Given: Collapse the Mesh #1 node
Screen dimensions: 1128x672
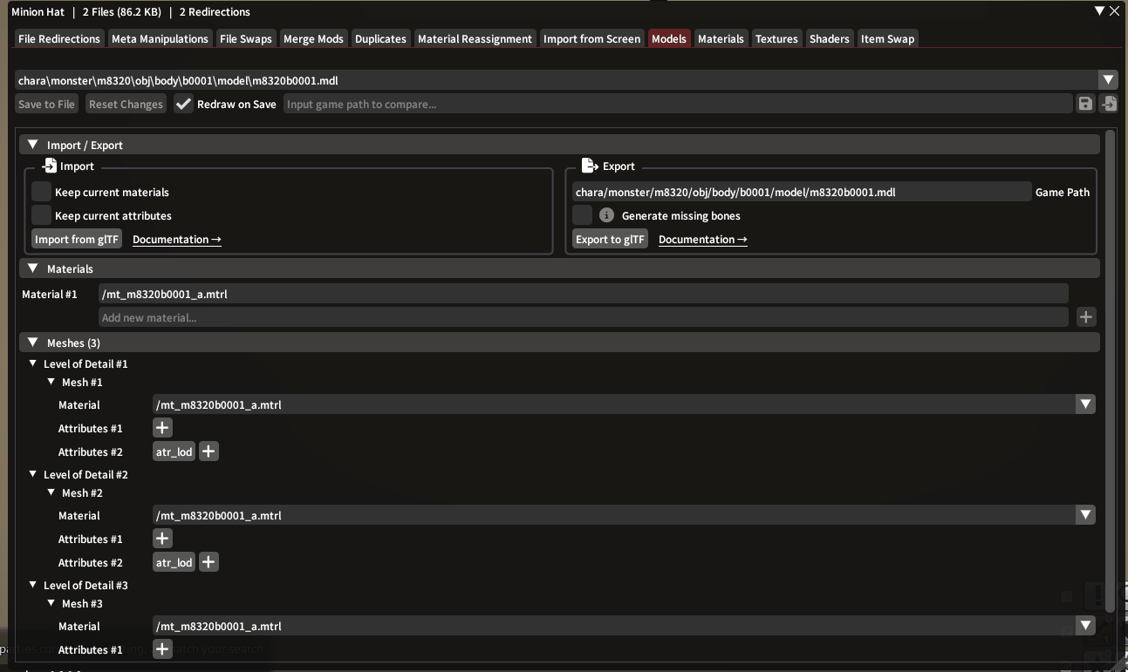Looking at the screenshot, I should [51, 382].
